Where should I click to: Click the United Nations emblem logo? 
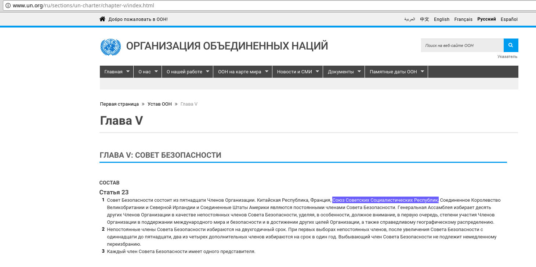(x=111, y=47)
